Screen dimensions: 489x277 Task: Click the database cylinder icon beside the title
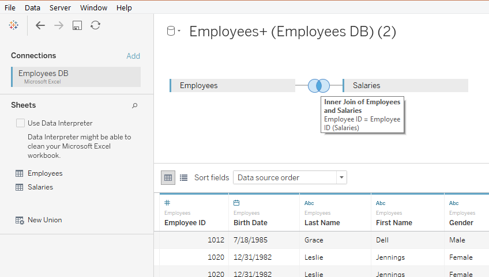(x=171, y=31)
